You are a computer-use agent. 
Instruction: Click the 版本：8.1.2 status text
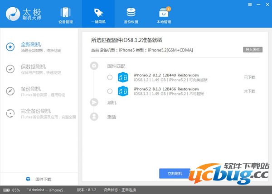click(87, 190)
